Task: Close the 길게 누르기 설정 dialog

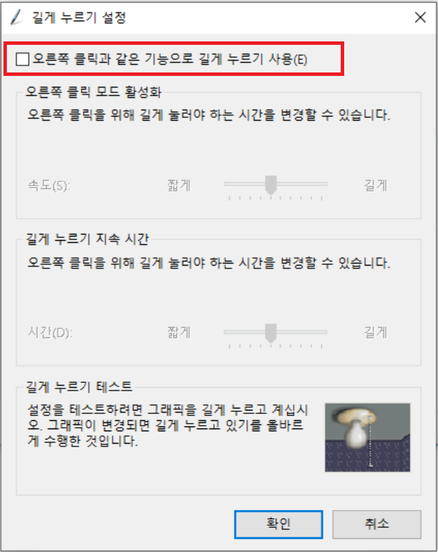Action: point(420,17)
